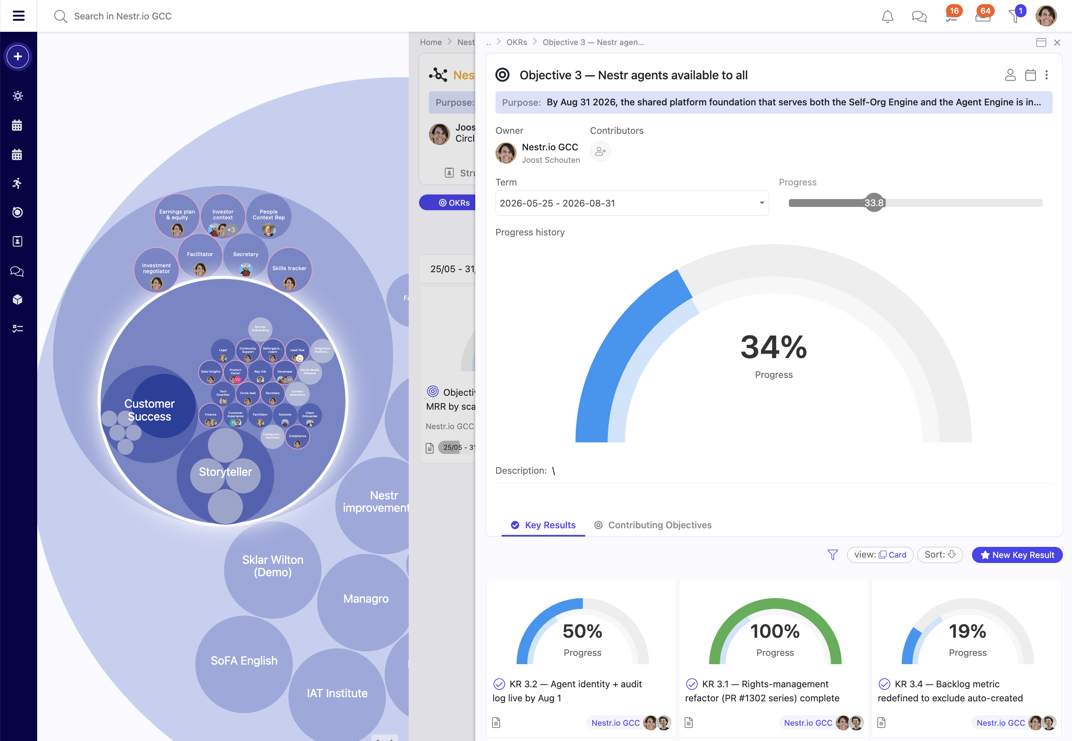Image resolution: width=1072 pixels, height=741 pixels.
Task: Click the calendar icon on objective header
Action: 1030,75
